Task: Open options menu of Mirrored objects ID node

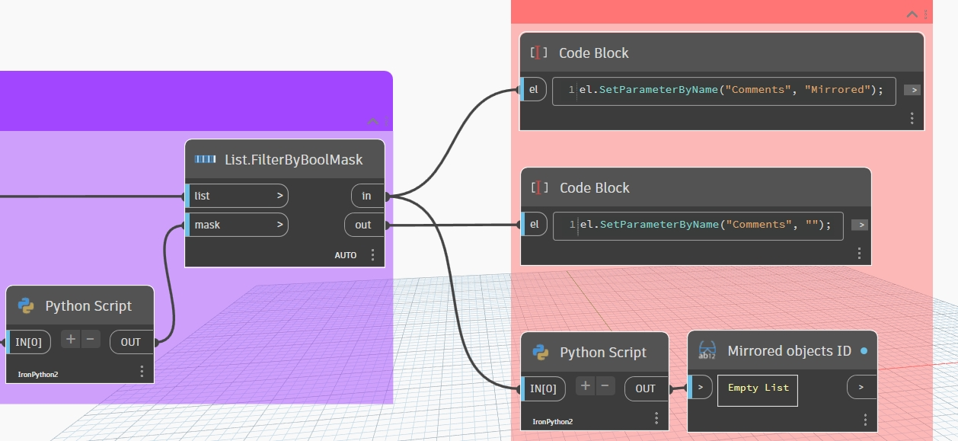Action: pyautogui.click(x=864, y=418)
